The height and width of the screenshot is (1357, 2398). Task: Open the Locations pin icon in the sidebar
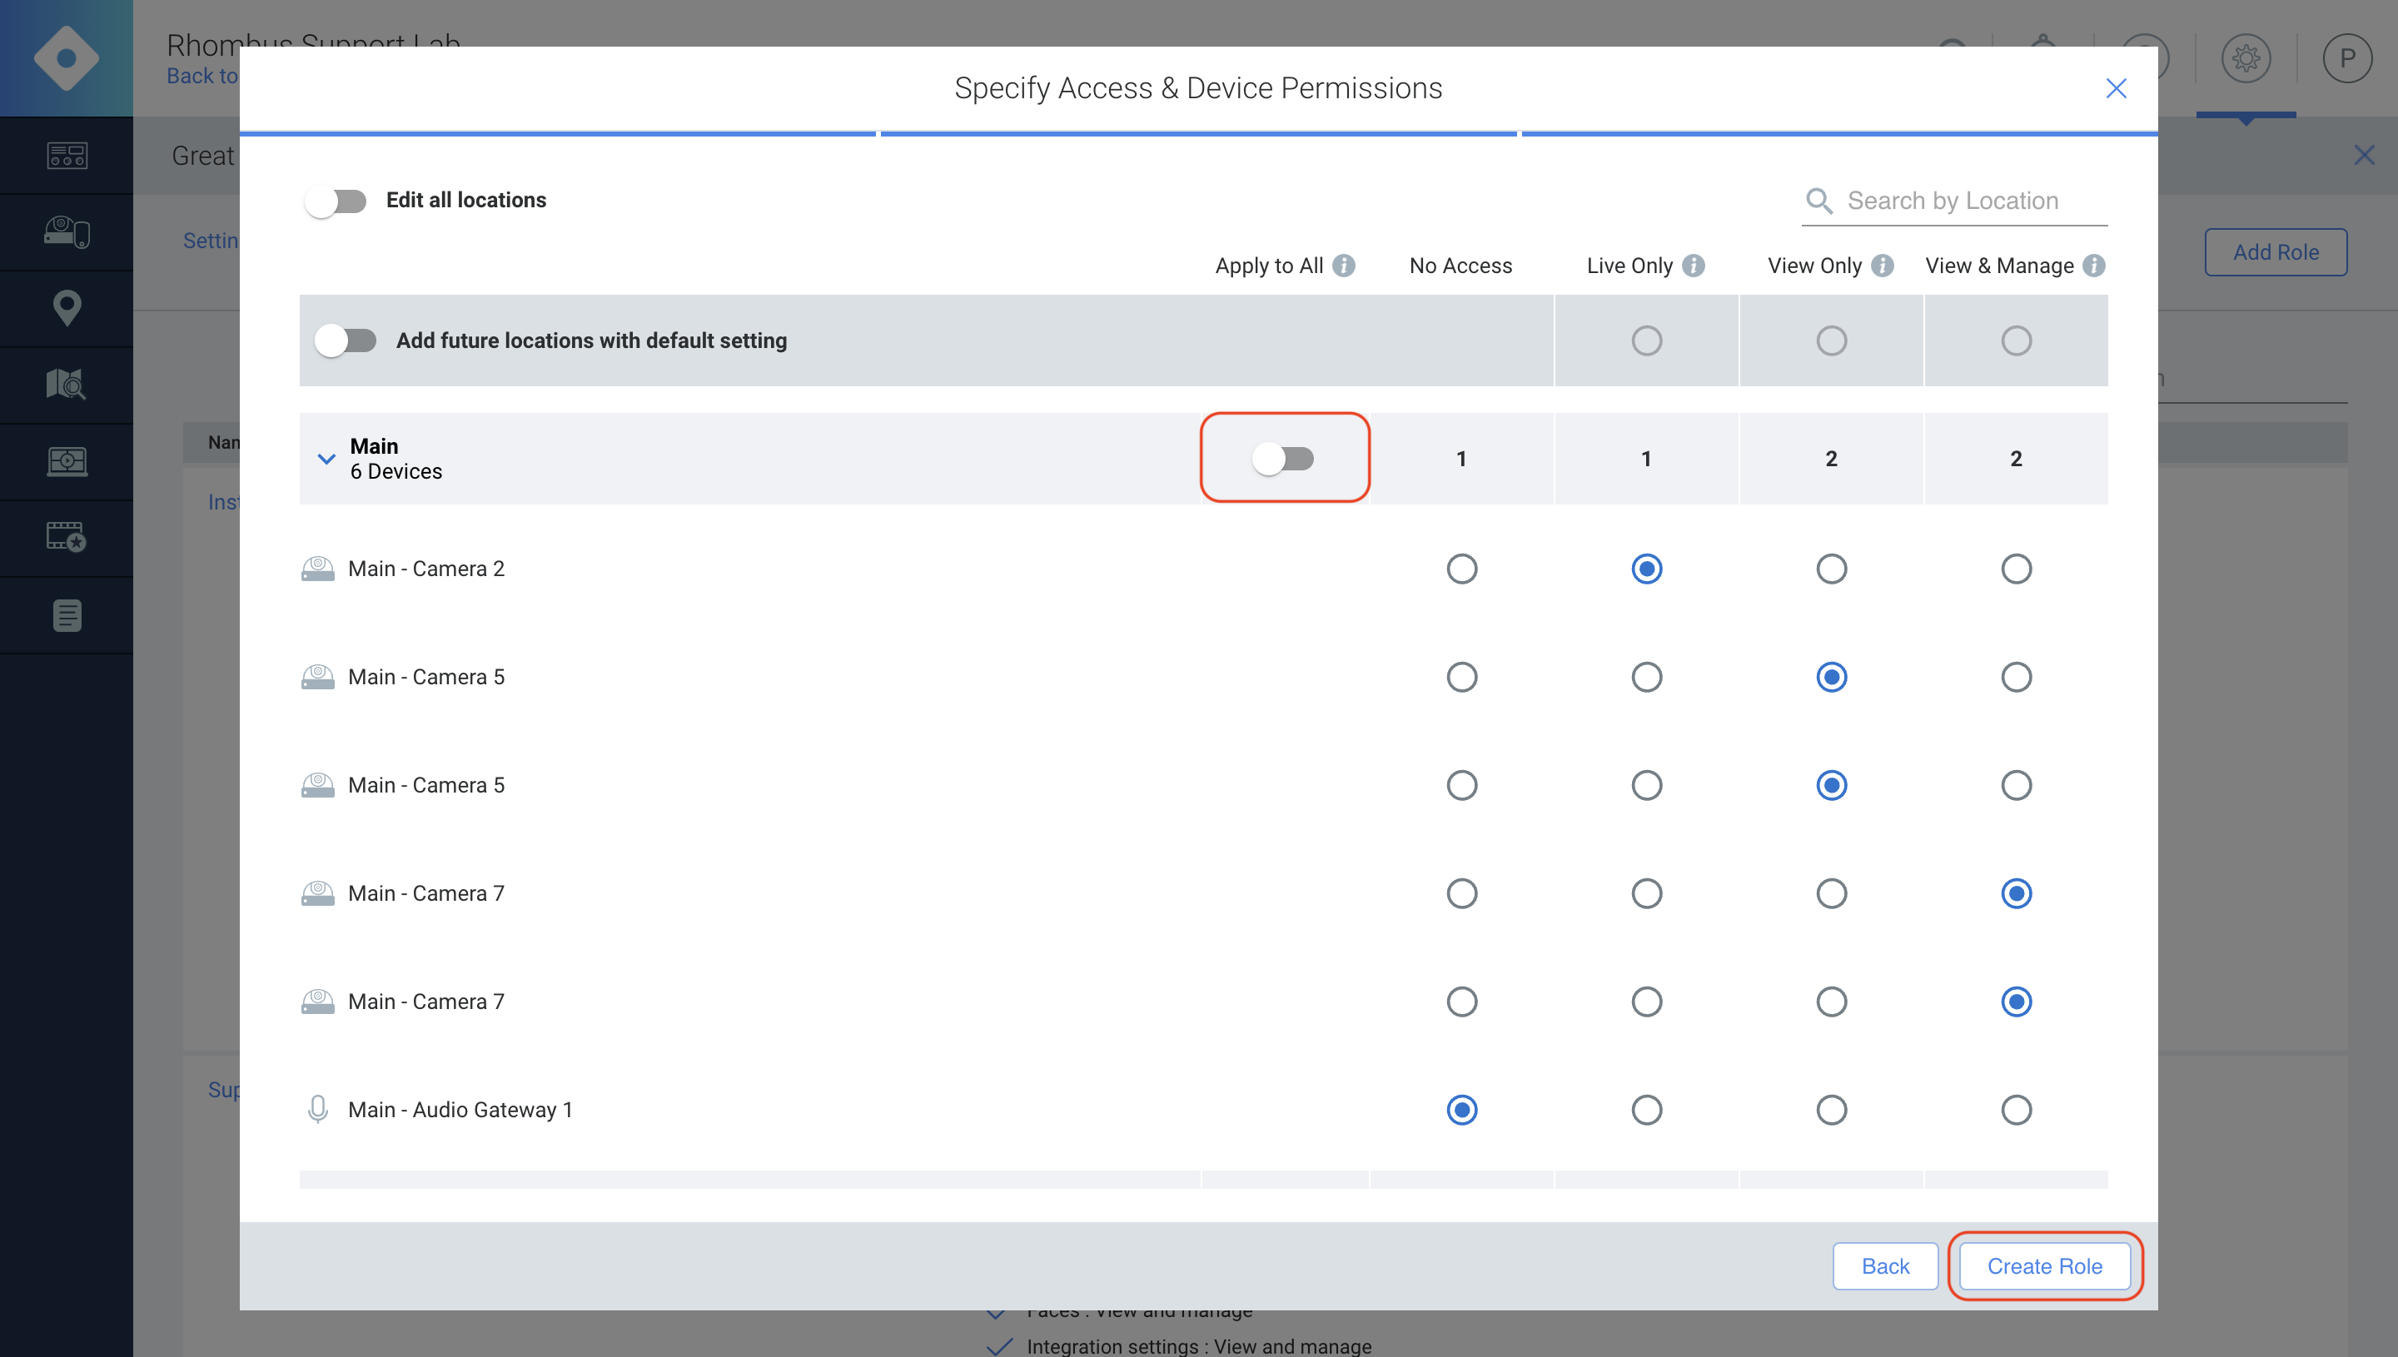(x=66, y=307)
